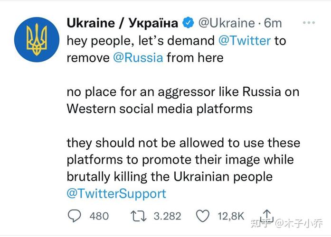
Task: Open the 6m tweet timestamp
Action: tap(273, 23)
